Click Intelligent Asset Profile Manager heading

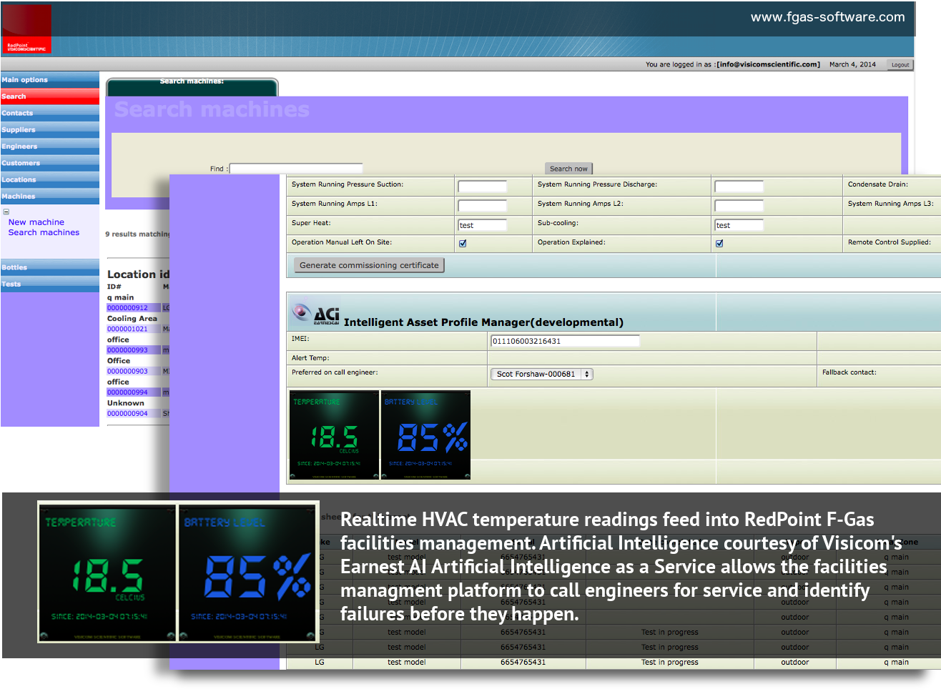pos(483,322)
